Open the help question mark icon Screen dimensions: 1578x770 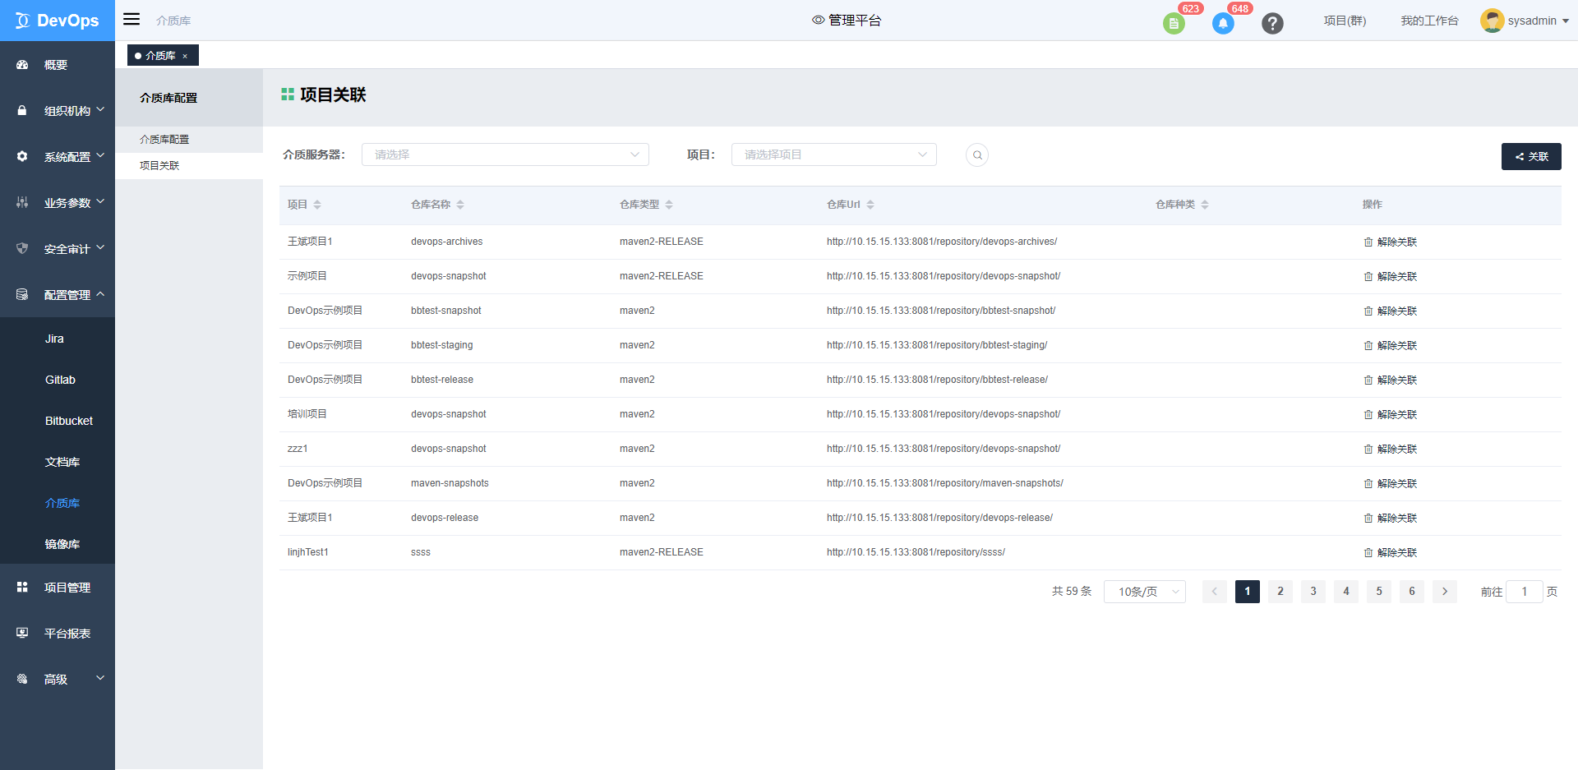coord(1272,24)
